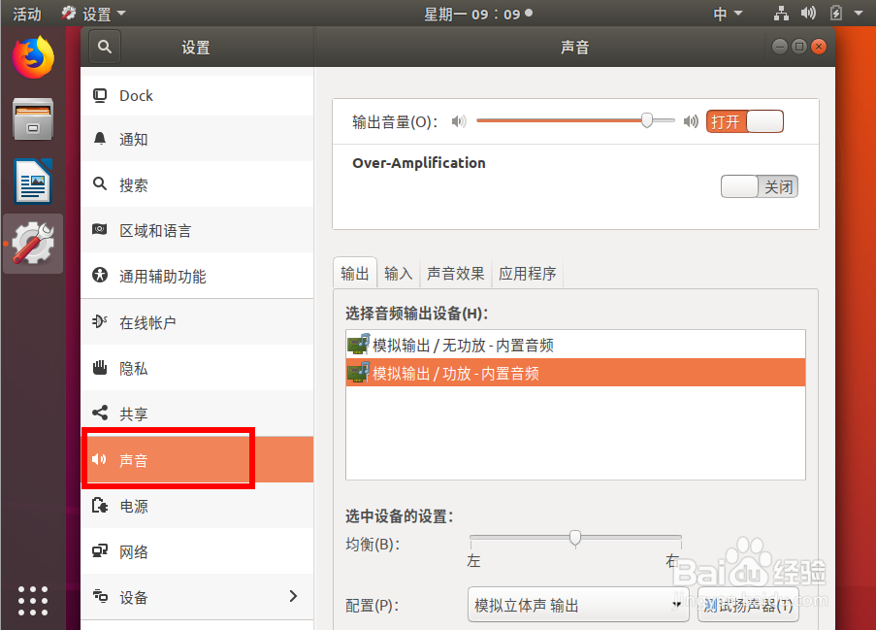Click the cloud icon beside 在线帐户
Viewport: 876px width, 630px height.
(100, 321)
